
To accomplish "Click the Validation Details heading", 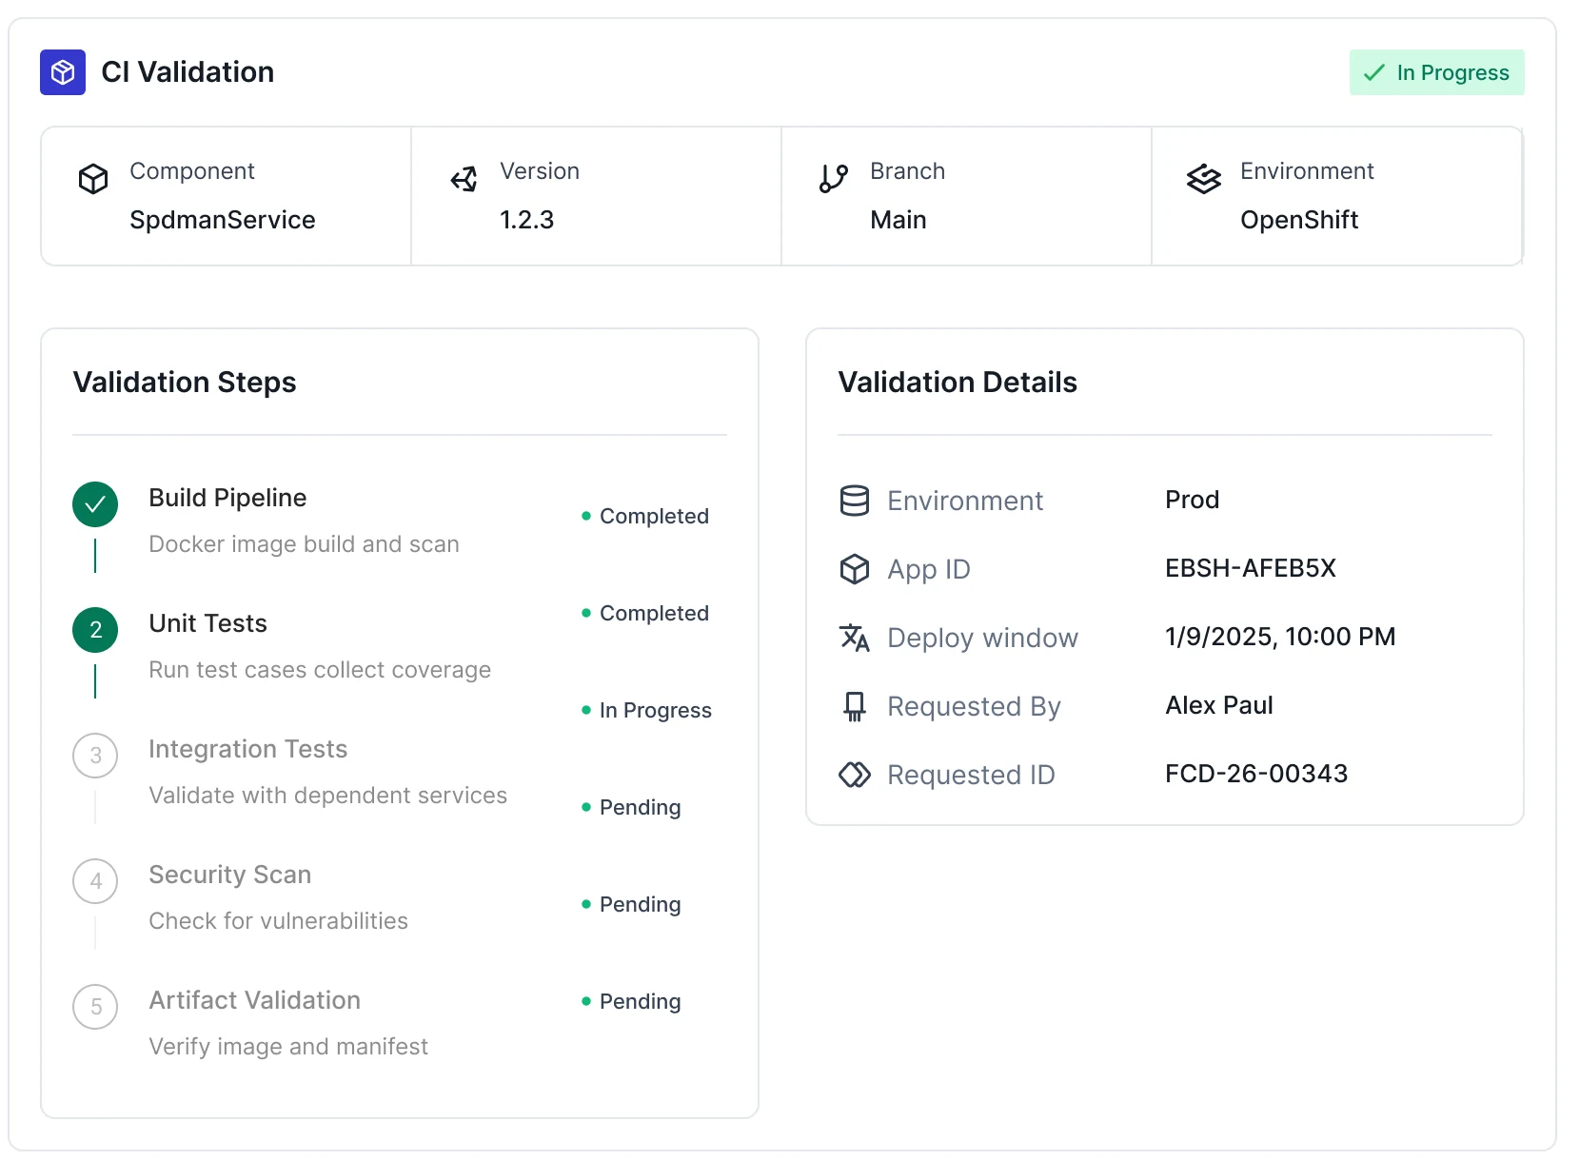I will click(957, 383).
